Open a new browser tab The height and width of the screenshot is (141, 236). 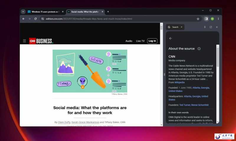pos(108,11)
